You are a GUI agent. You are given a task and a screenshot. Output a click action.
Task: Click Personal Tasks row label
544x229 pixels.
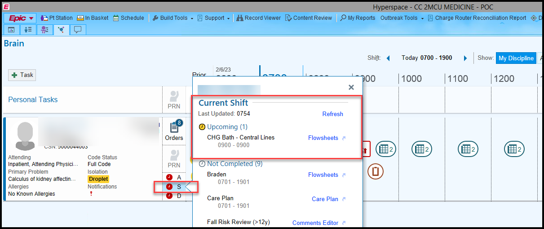coord(33,99)
